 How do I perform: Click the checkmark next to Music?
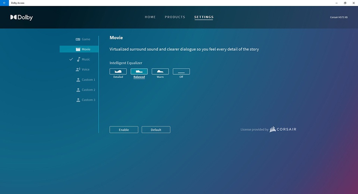(71, 59)
